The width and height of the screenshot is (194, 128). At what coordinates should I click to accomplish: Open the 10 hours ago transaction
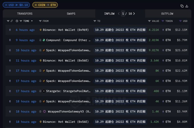click(x=26, y=50)
